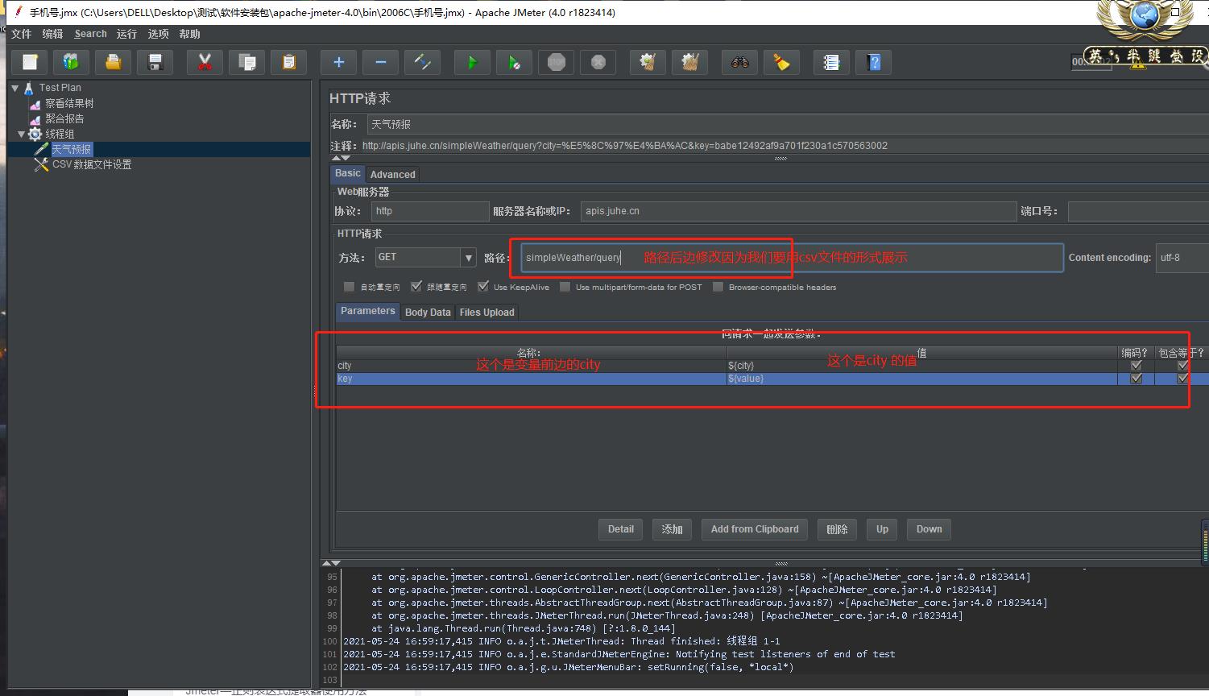Select the Parameters tab
The width and height of the screenshot is (1209, 696).
[x=368, y=312]
